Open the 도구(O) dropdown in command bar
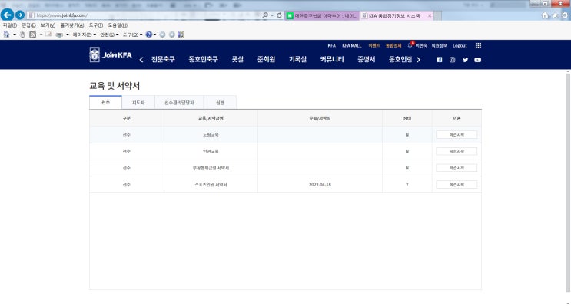571x306 pixels. [x=132, y=35]
